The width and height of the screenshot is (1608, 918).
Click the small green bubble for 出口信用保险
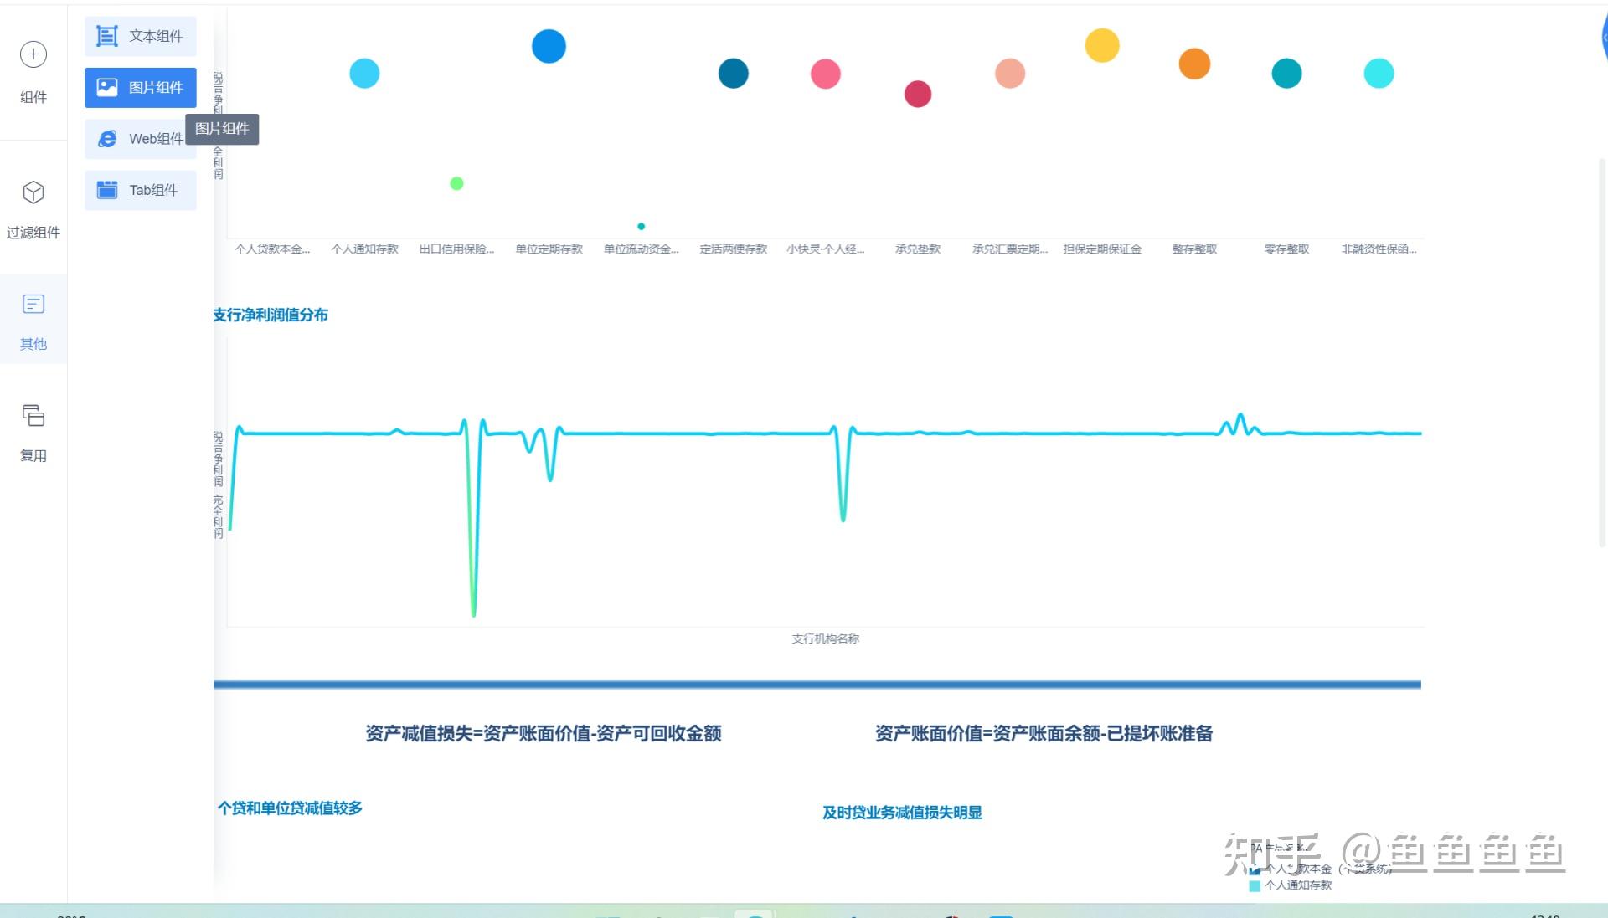click(456, 183)
